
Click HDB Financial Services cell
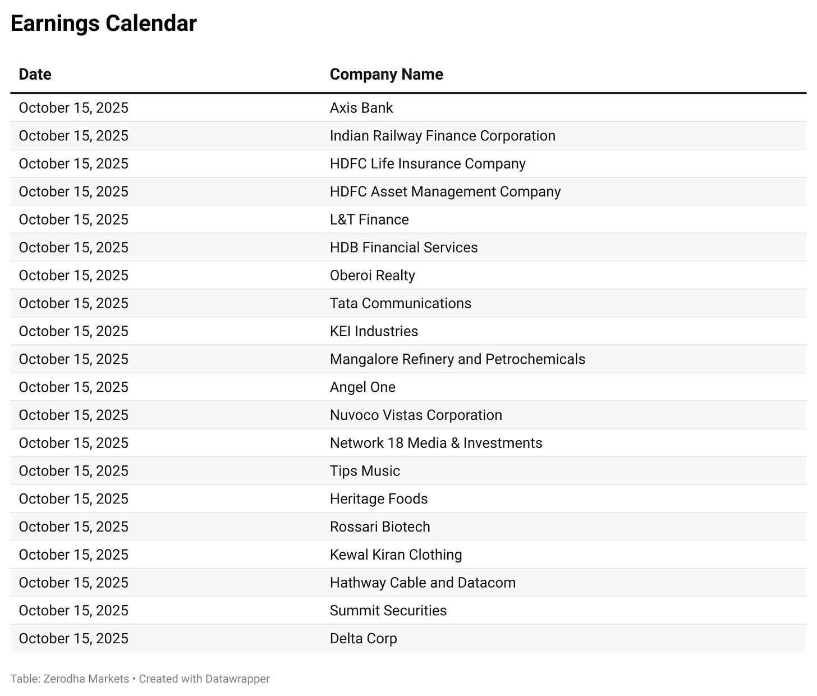(403, 248)
